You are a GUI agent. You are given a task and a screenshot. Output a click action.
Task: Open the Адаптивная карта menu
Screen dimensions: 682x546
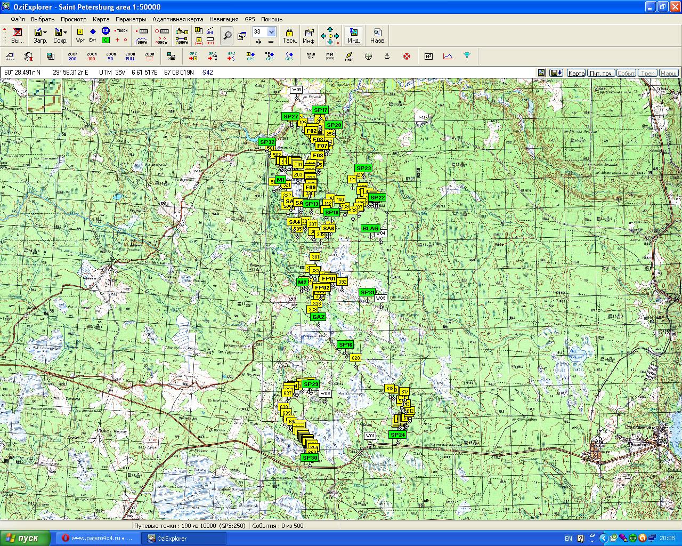click(178, 19)
